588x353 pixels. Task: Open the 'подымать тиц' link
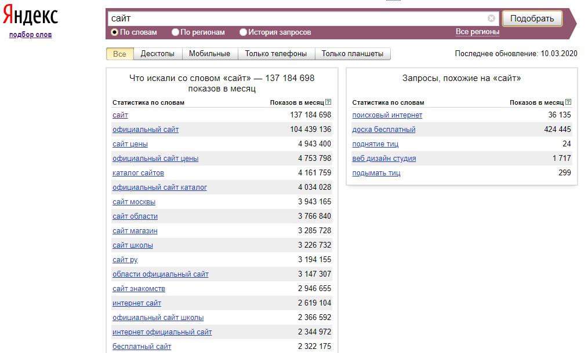point(376,173)
